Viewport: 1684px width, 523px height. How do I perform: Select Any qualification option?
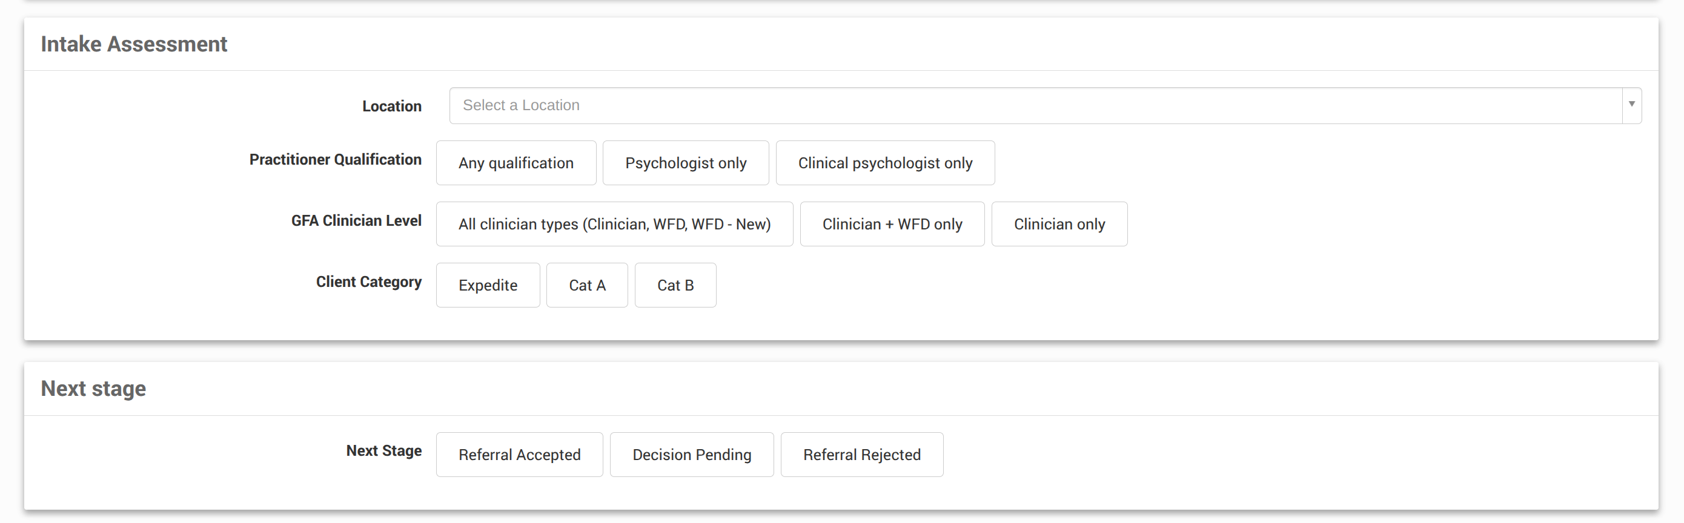pos(515,163)
